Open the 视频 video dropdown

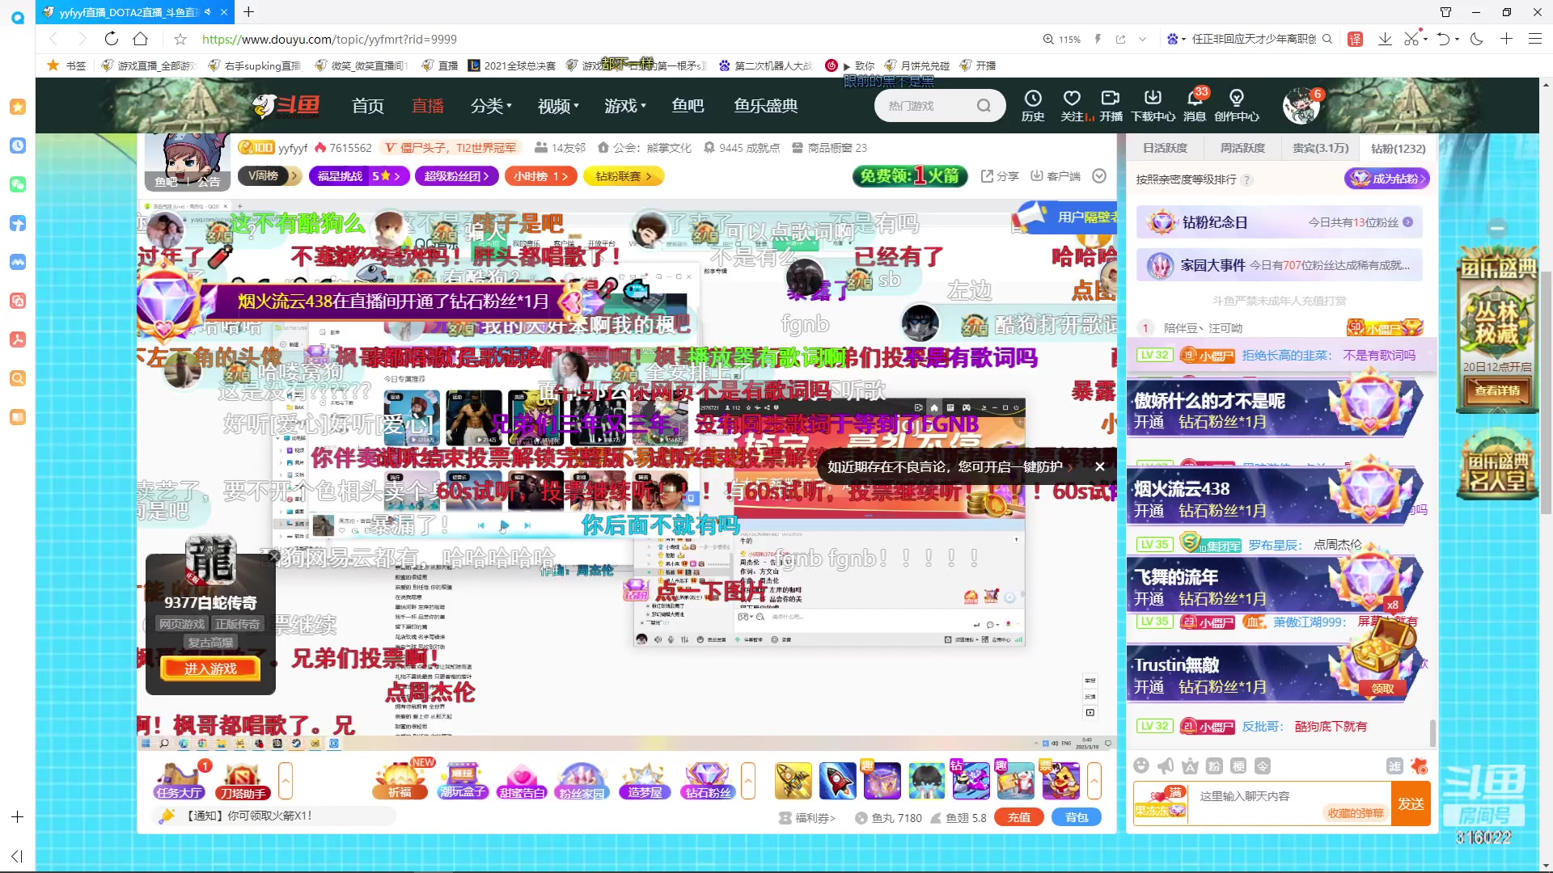[559, 106]
